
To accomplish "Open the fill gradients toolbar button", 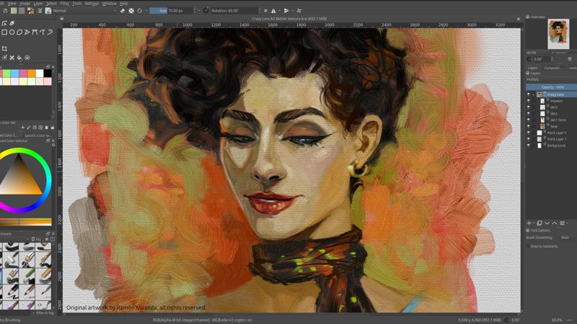I will pos(14,11).
